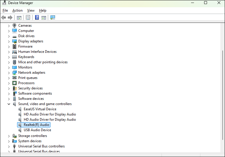Click the Device Manager title bar icon
225x157 pixels.
[4, 3]
